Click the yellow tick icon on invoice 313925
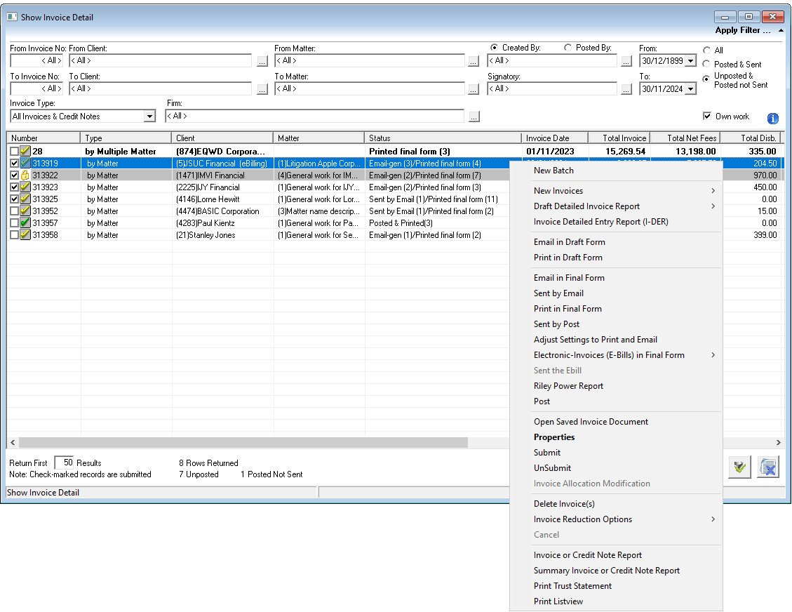The image size is (792, 612). 25,199
